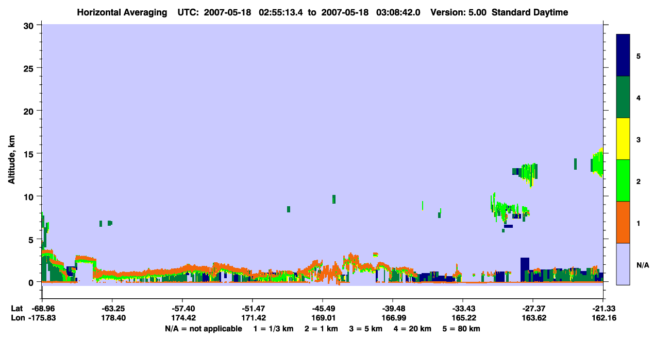Screen dimensions: 670x343
Task: Click the latitude value -33.43
Action: 462,309
